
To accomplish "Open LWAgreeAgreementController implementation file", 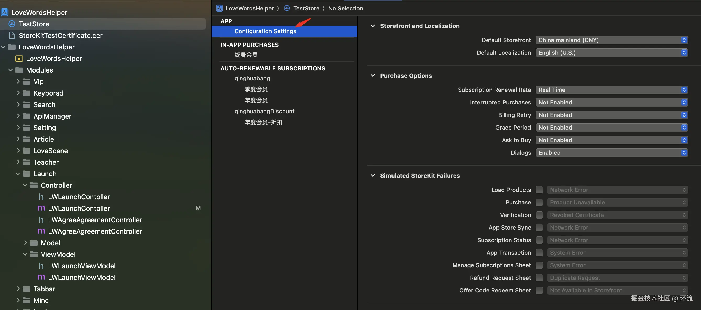I will click(x=95, y=231).
